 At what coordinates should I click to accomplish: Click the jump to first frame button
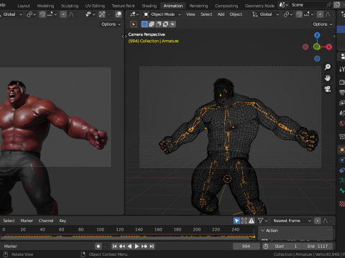(114, 247)
